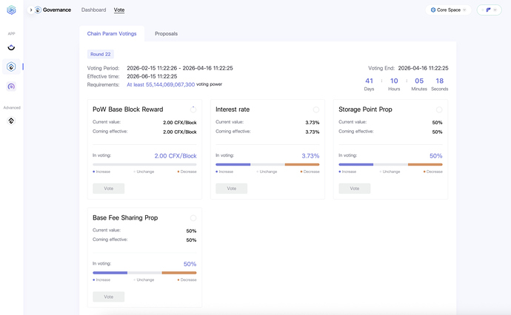Click the Round 22 badge
511x315 pixels.
(100, 54)
